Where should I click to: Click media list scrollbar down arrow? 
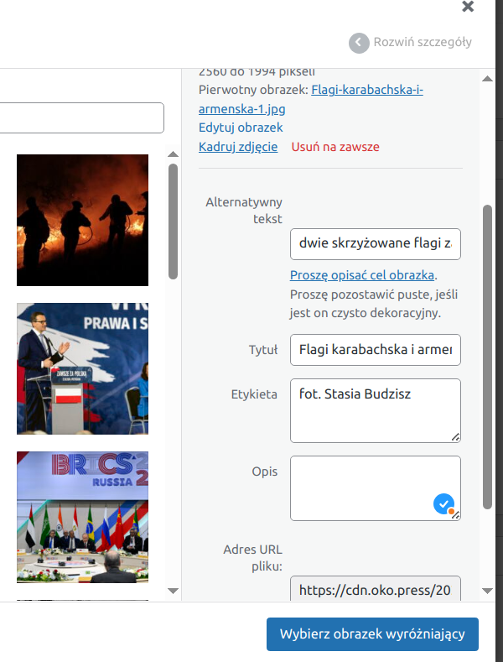(x=174, y=591)
